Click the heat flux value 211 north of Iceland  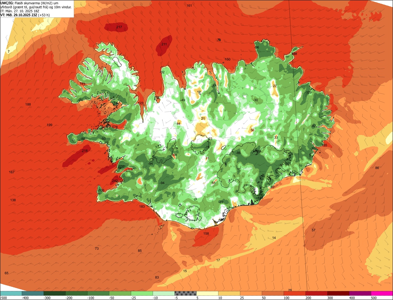[164, 44]
